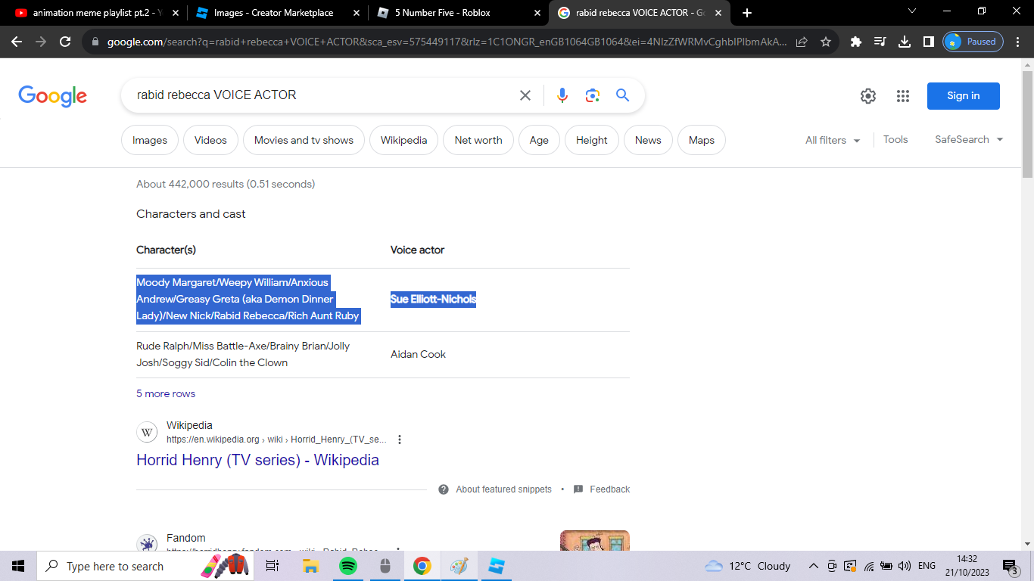Open Chrome extensions puzzle icon
Image resolution: width=1034 pixels, height=581 pixels.
click(856, 42)
